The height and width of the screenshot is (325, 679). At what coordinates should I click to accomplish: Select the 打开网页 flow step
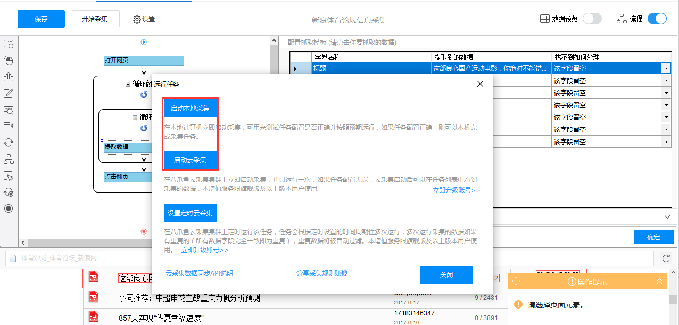(144, 60)
